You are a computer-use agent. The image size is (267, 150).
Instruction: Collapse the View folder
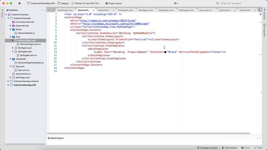pyautogui.click(x=10, y=37)
